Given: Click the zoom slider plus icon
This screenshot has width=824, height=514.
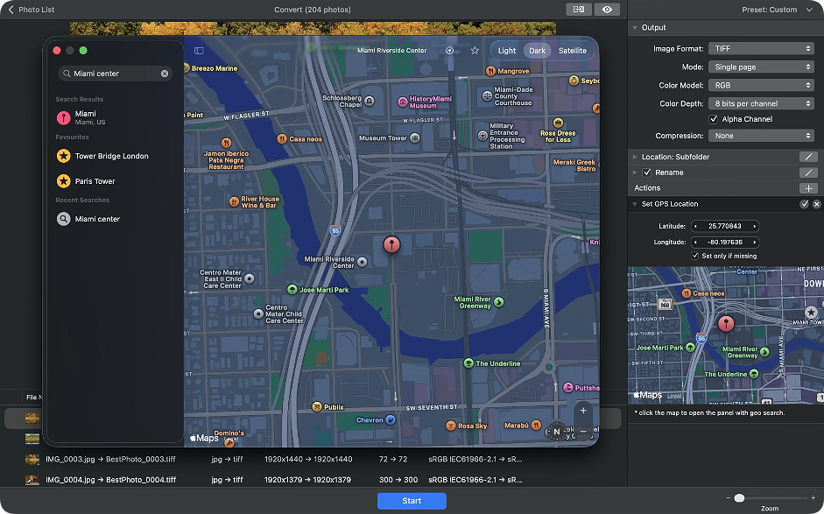Looking at the screenshot, I should (x=813, y=497).
